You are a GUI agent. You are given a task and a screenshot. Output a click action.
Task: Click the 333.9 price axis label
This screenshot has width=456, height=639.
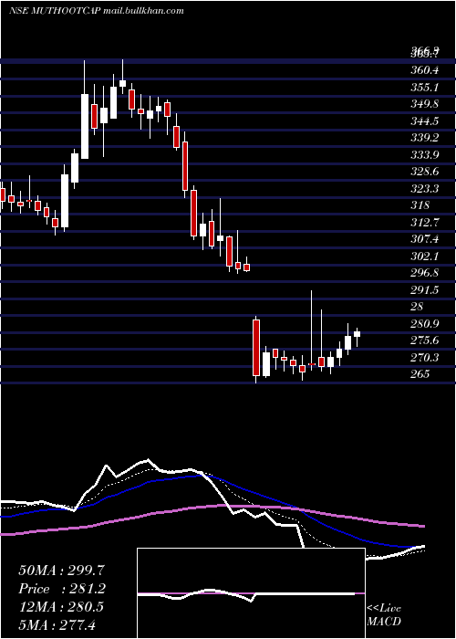pos(425,155)
